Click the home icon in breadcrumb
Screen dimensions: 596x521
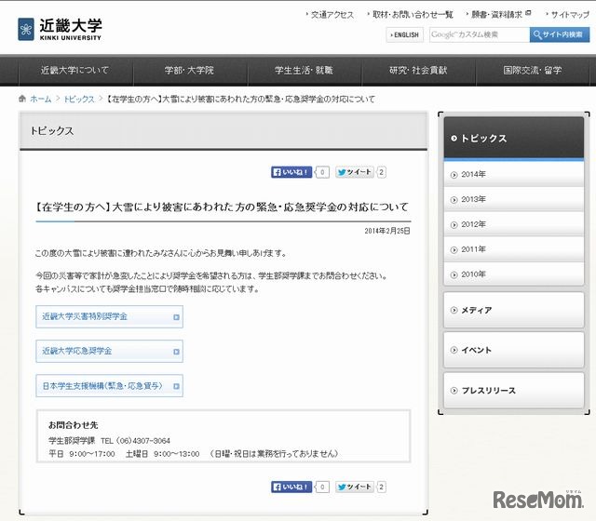pos(22,99)
